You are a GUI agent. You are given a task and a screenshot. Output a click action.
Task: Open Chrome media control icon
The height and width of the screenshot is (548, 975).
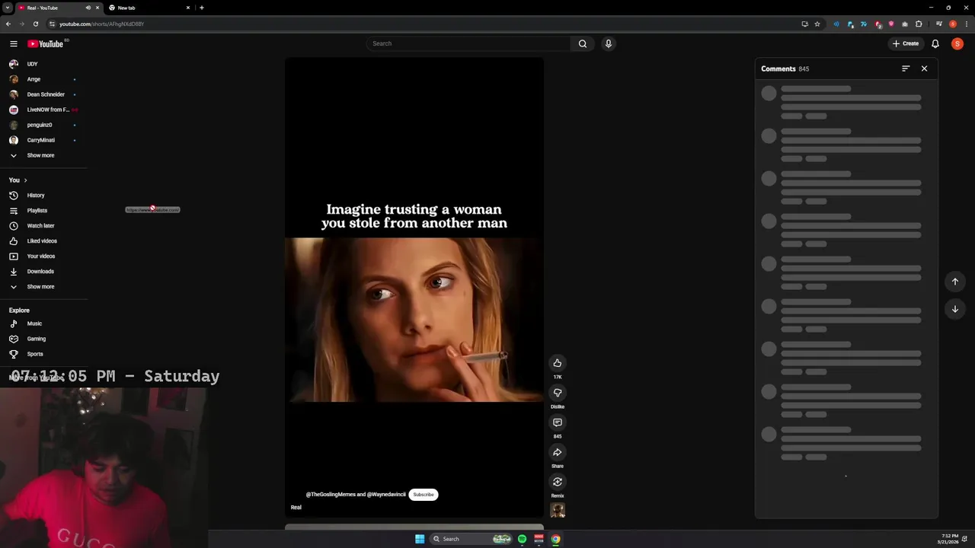[939, 24]
